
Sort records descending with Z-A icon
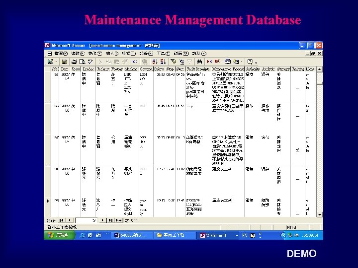tap(163, 62)
